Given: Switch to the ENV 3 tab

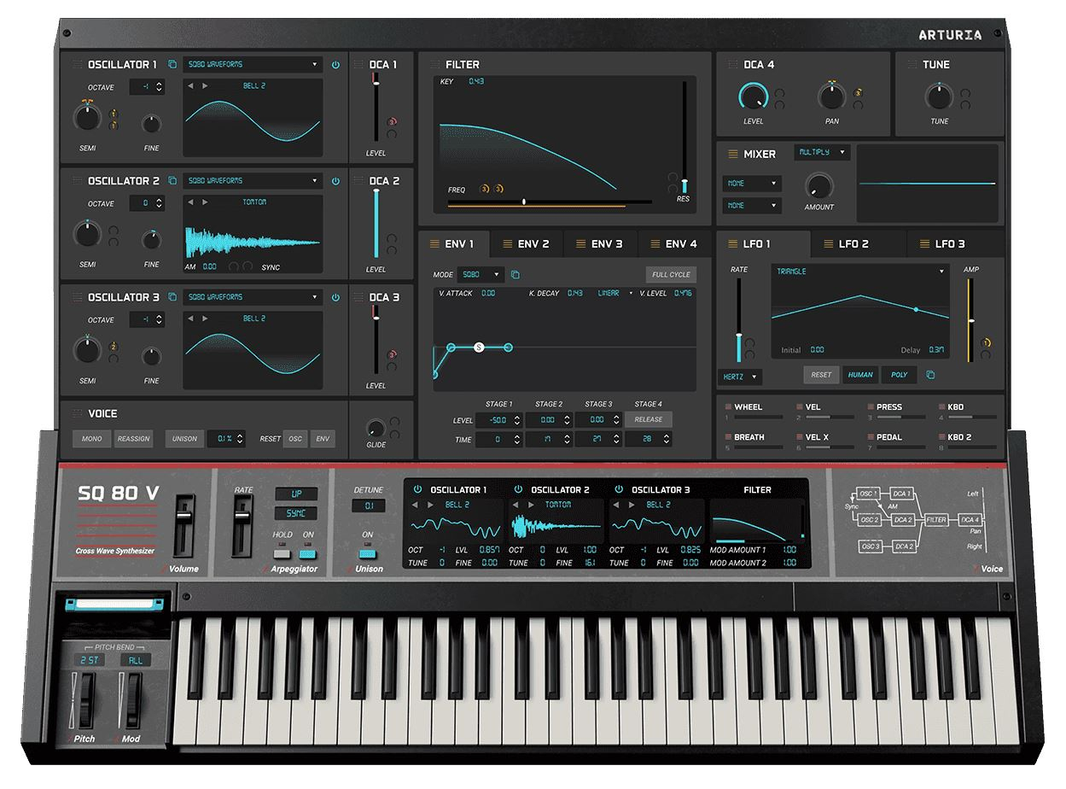Looking at the screenshot, I should point(600,244).
